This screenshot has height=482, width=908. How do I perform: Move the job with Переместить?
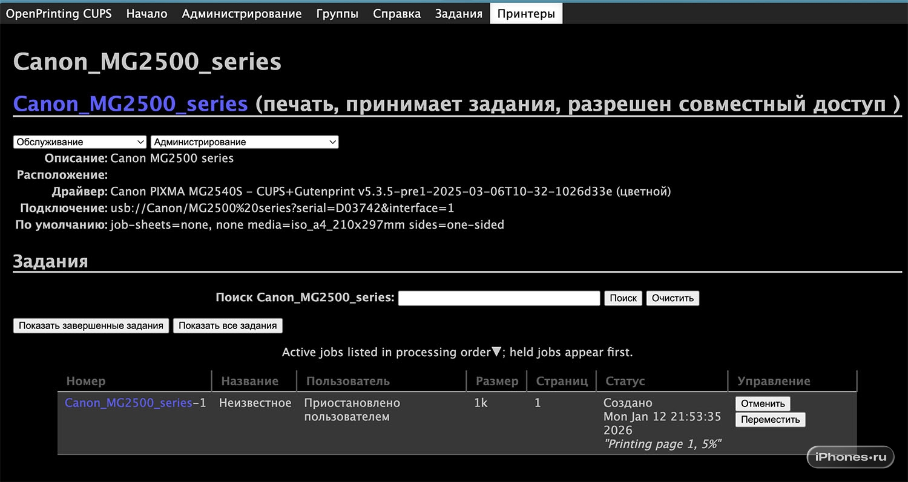[x=771, y=420]
